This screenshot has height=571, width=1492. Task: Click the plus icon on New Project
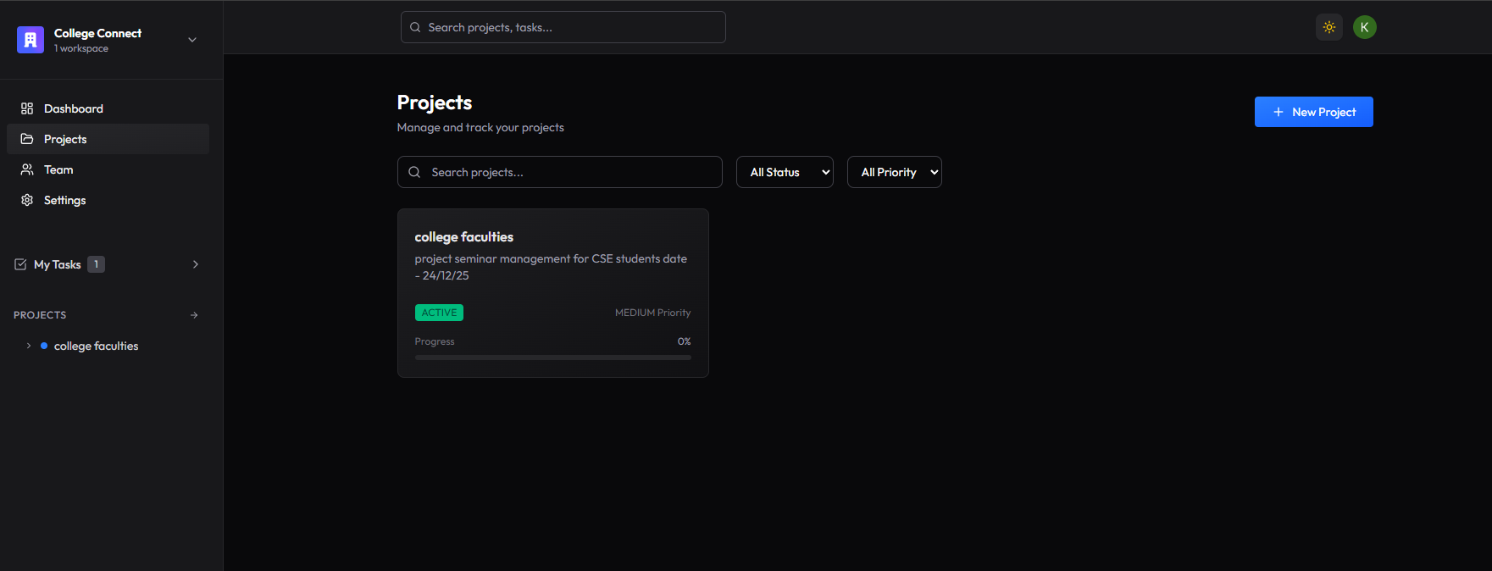click(1278, 112)
